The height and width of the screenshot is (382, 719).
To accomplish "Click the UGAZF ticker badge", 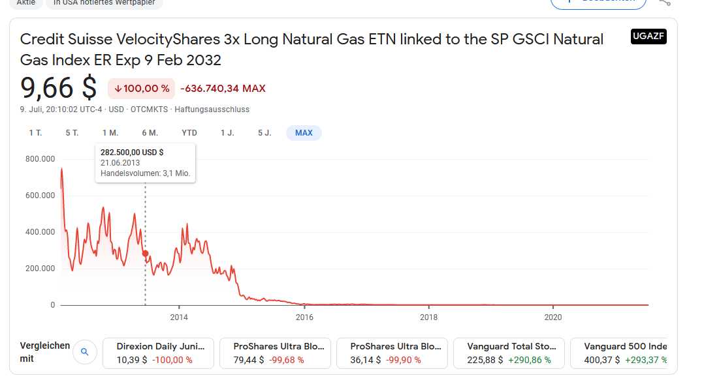I will pyautogui.click(x=648, y=37).
